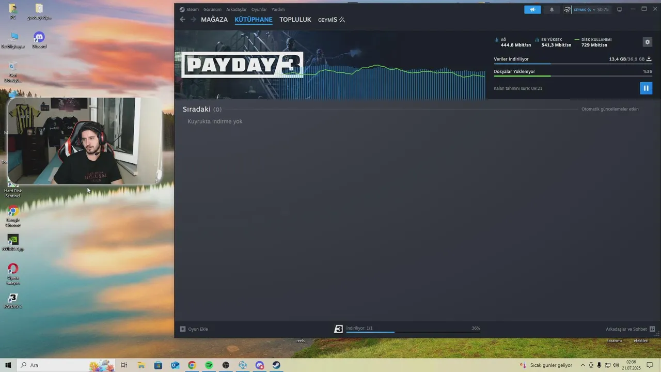Screen dimensions: 661x372
Task: Open the Yardım menu
Action: [278, 9]
